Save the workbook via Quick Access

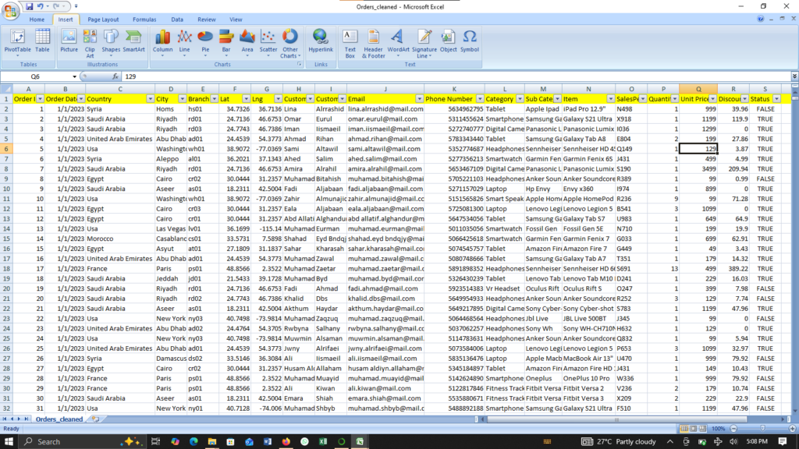(30, 6)
